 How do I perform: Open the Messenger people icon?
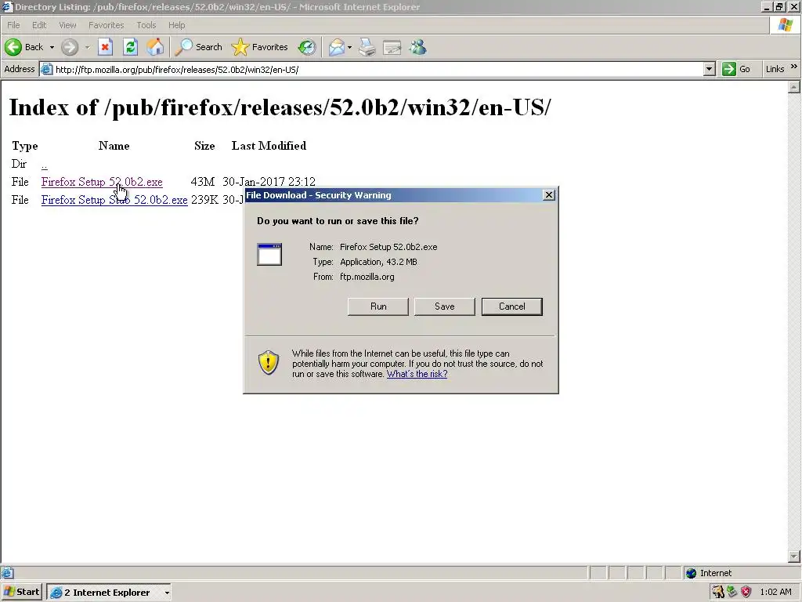coord(418,47)
